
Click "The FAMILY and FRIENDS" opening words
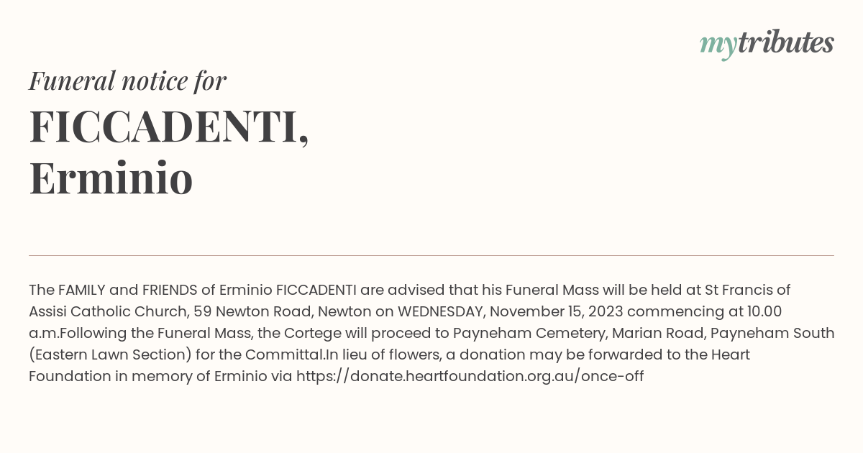tap(113, 290)
